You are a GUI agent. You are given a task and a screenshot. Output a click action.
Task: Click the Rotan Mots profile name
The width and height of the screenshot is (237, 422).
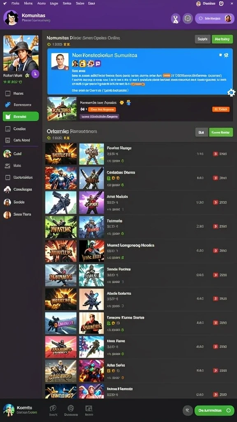(13, 76)
